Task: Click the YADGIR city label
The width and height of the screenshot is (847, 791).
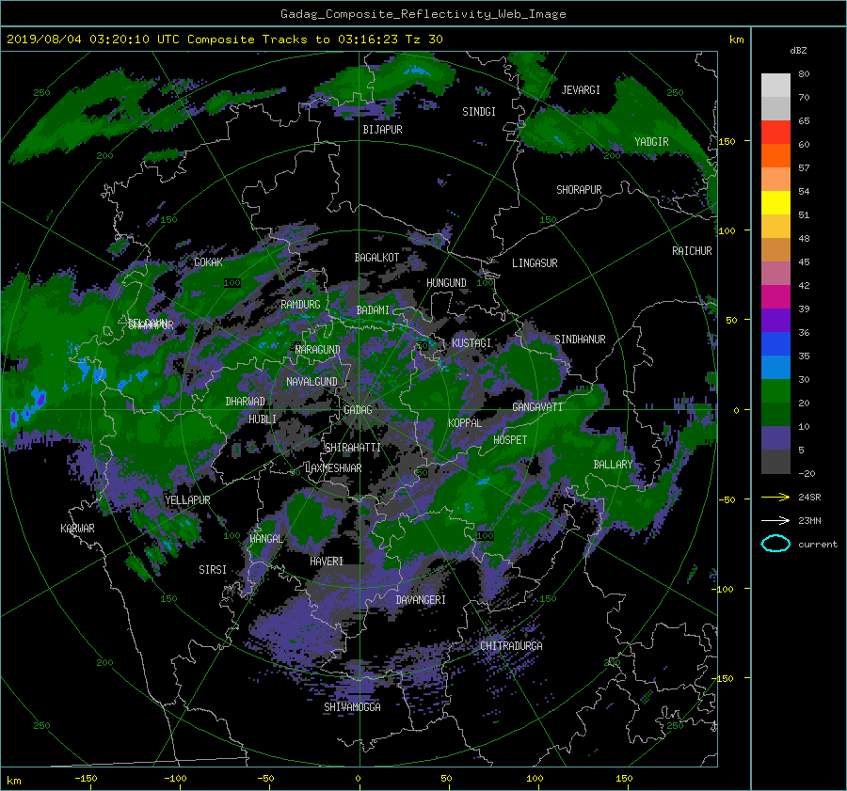Action: 651,142
